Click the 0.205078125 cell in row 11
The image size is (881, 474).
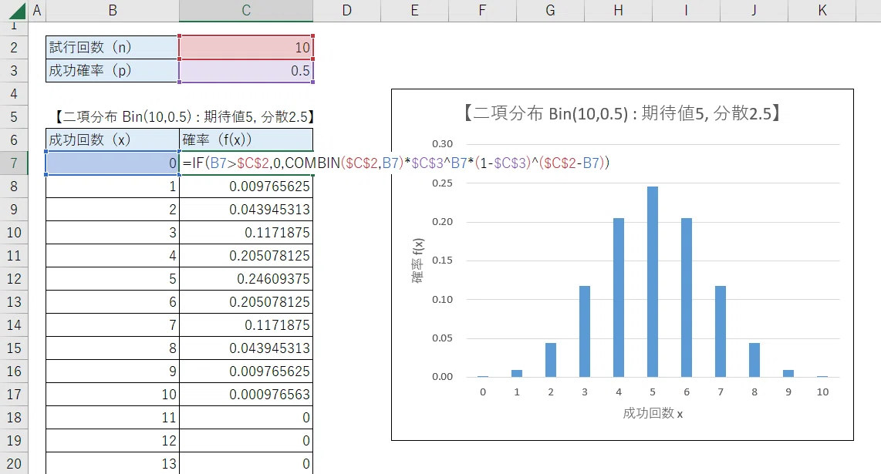pyautogui.click(x=246, y=256)
